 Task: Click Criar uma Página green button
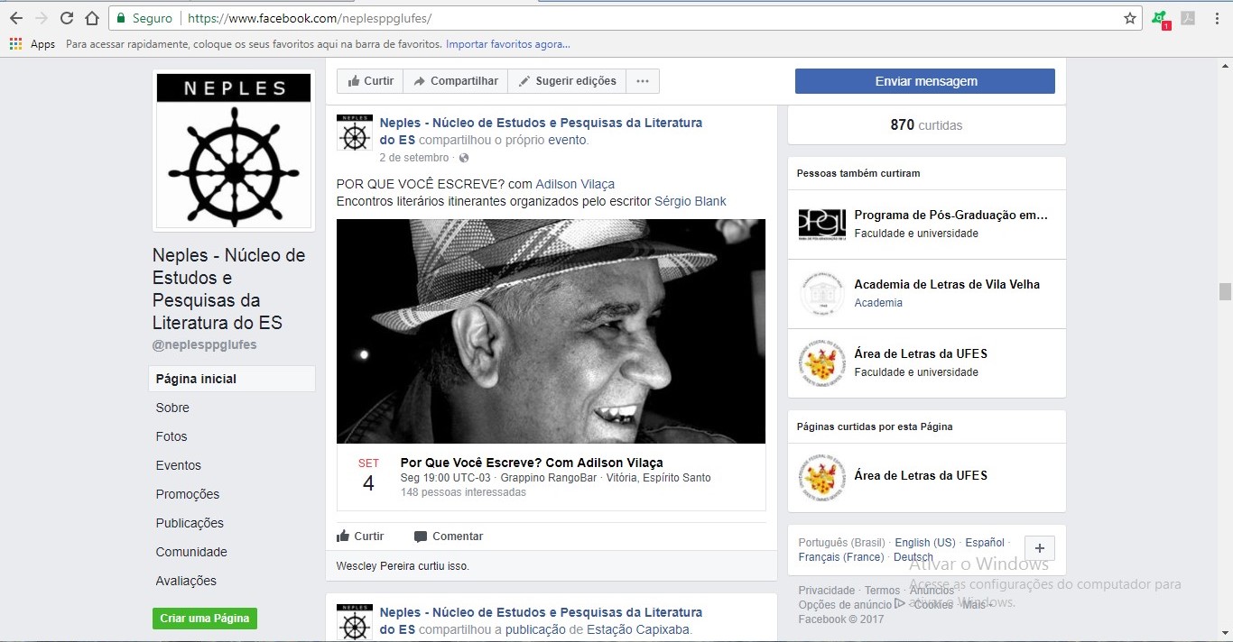(x=205, y=619)
